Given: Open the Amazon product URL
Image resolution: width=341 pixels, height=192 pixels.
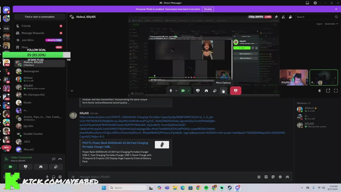Looking at the screenshot, I should tap(182, 127).
